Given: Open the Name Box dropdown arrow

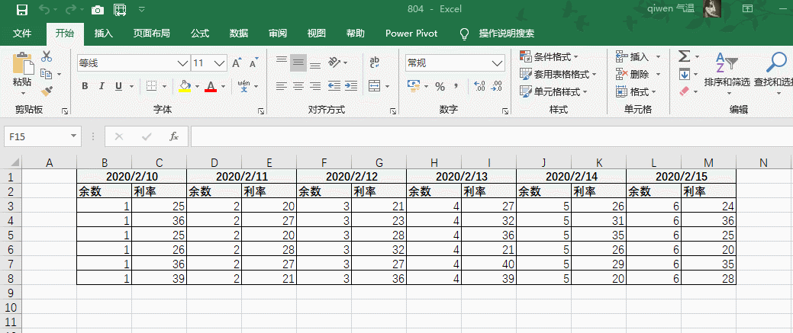Looking at the screenshot, I should tap(74, 136).
